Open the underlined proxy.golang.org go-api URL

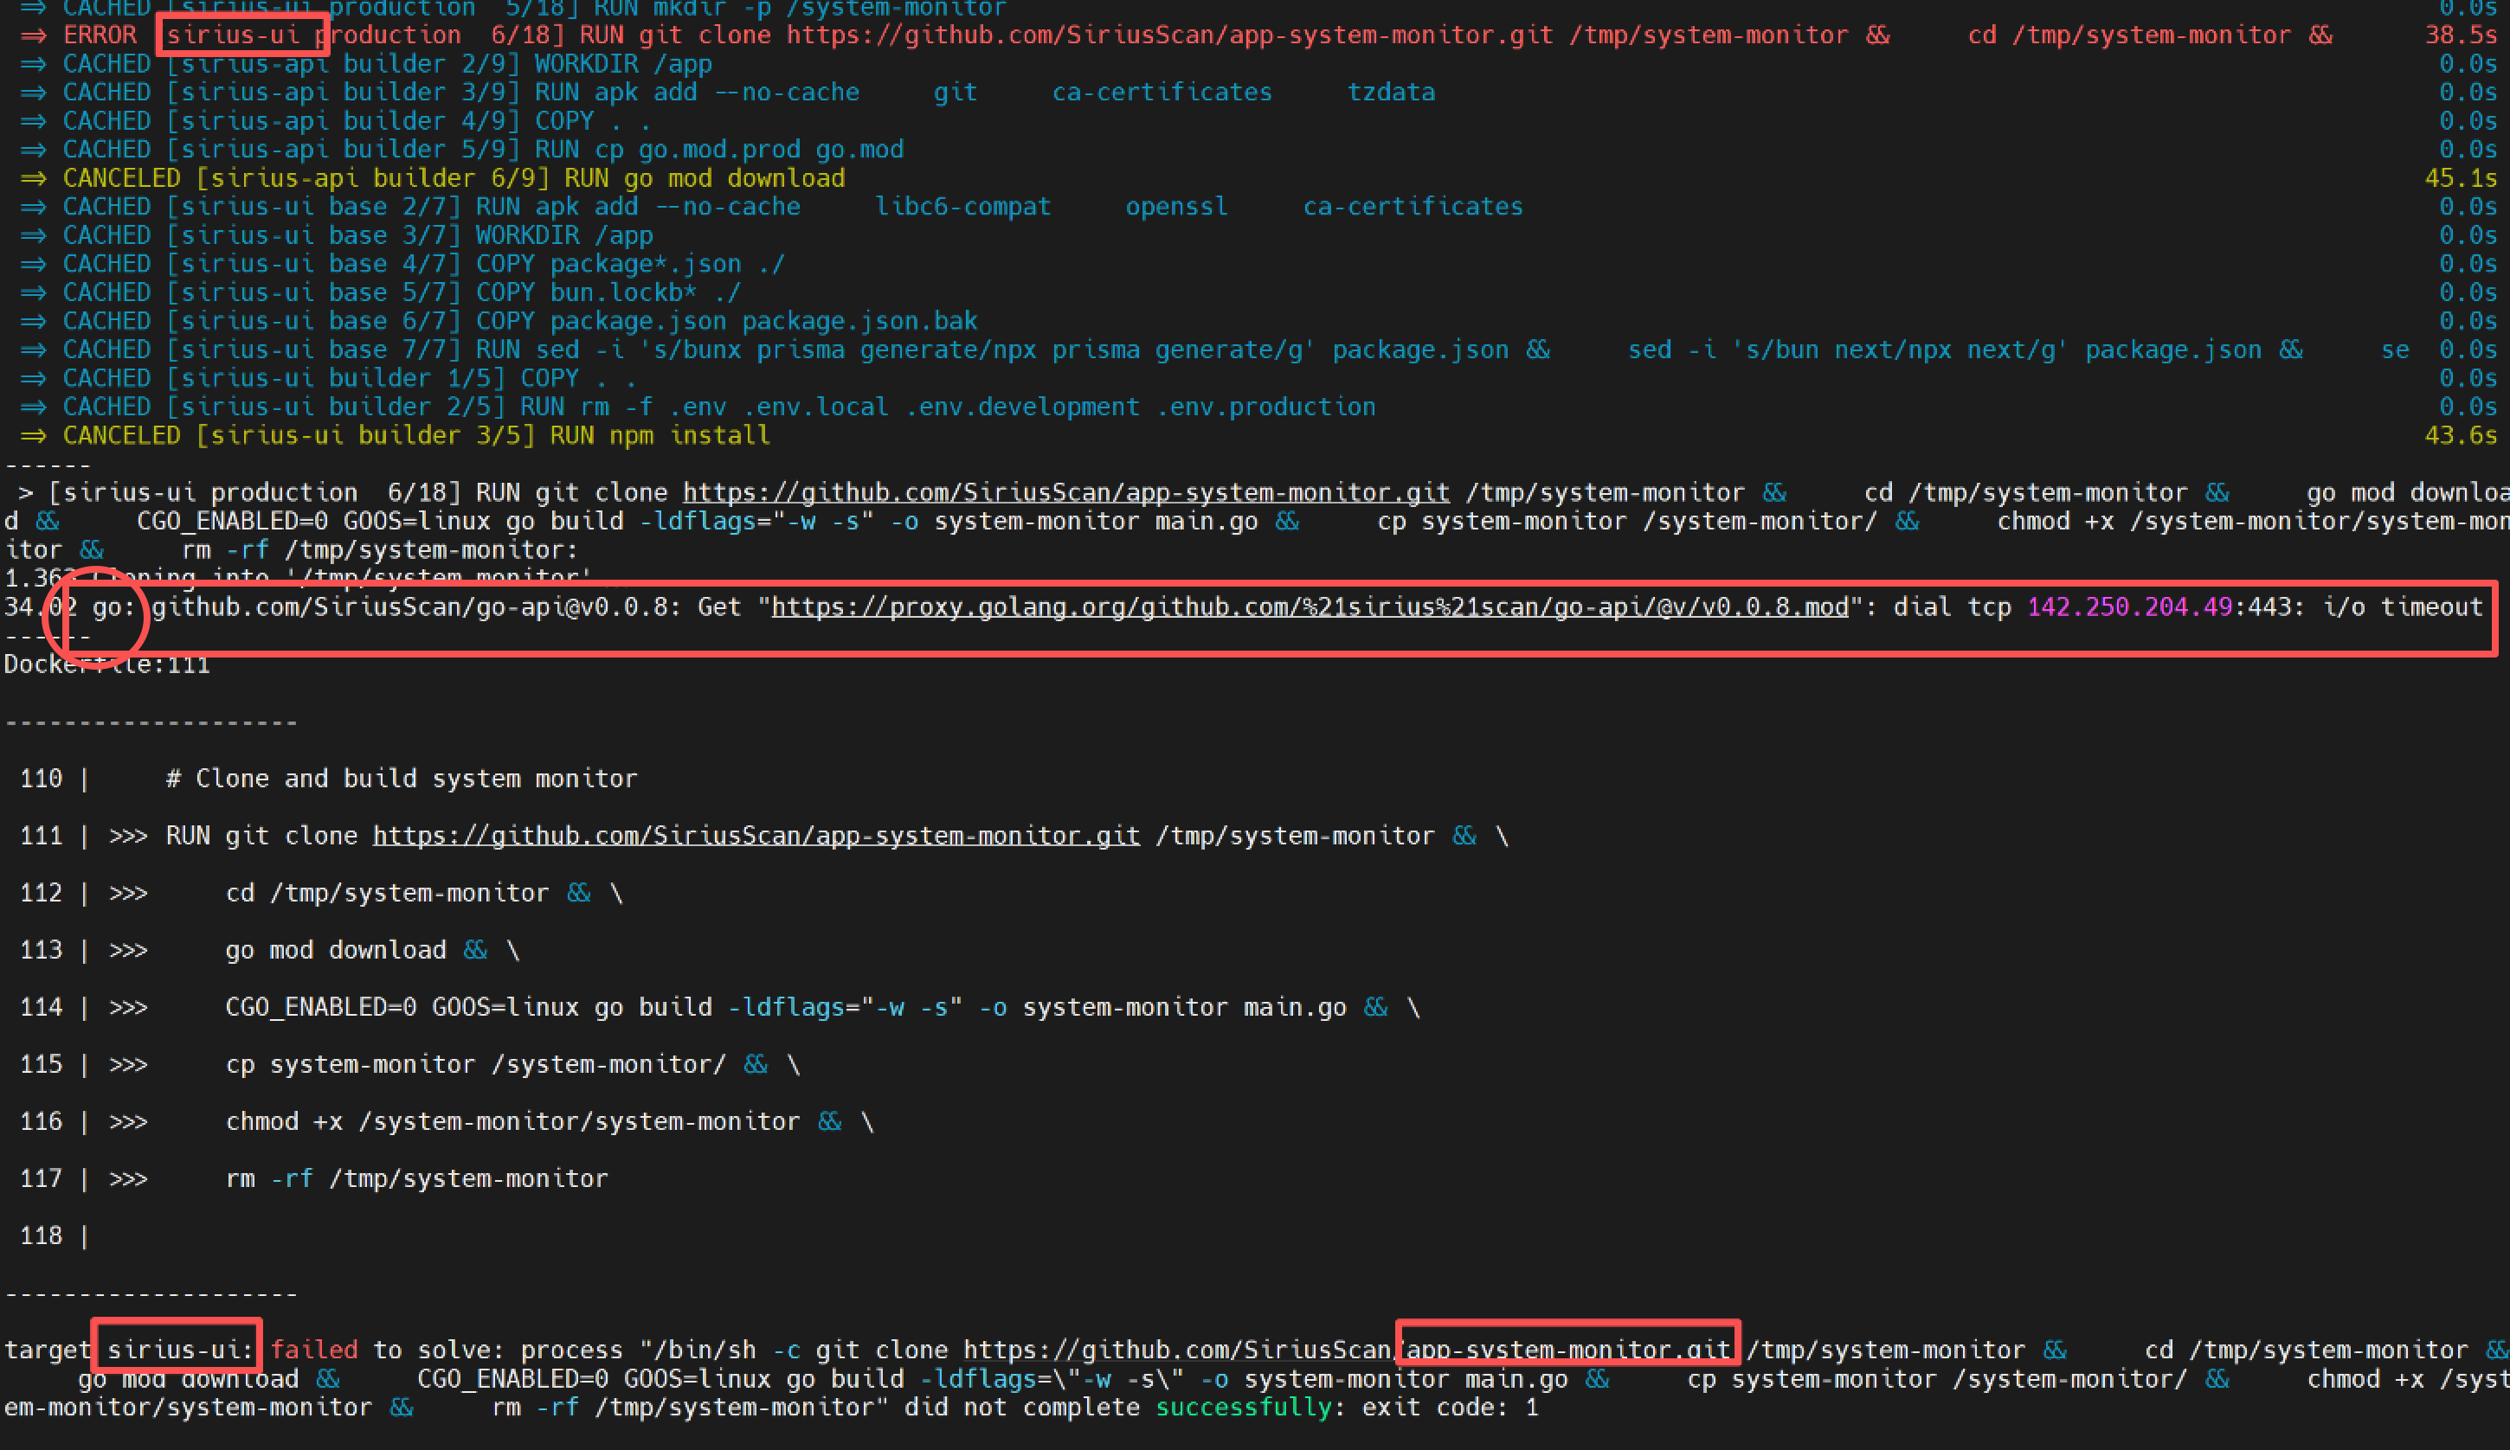tap(1309, 606)
